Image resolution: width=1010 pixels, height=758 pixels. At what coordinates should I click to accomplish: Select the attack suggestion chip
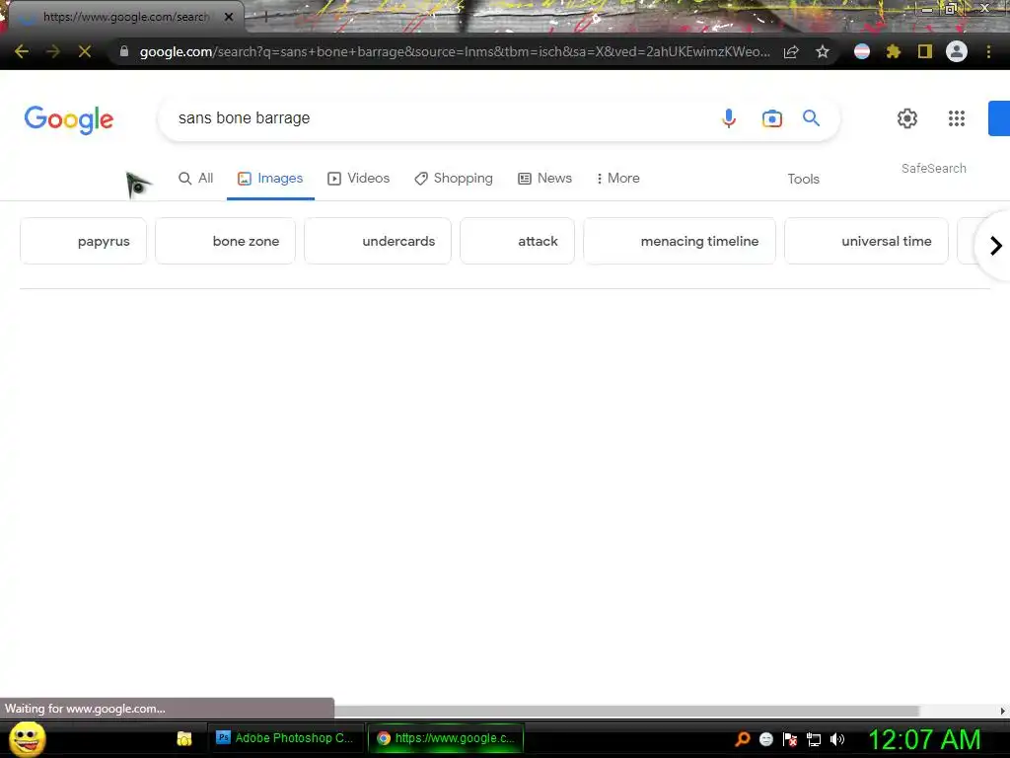517,241
